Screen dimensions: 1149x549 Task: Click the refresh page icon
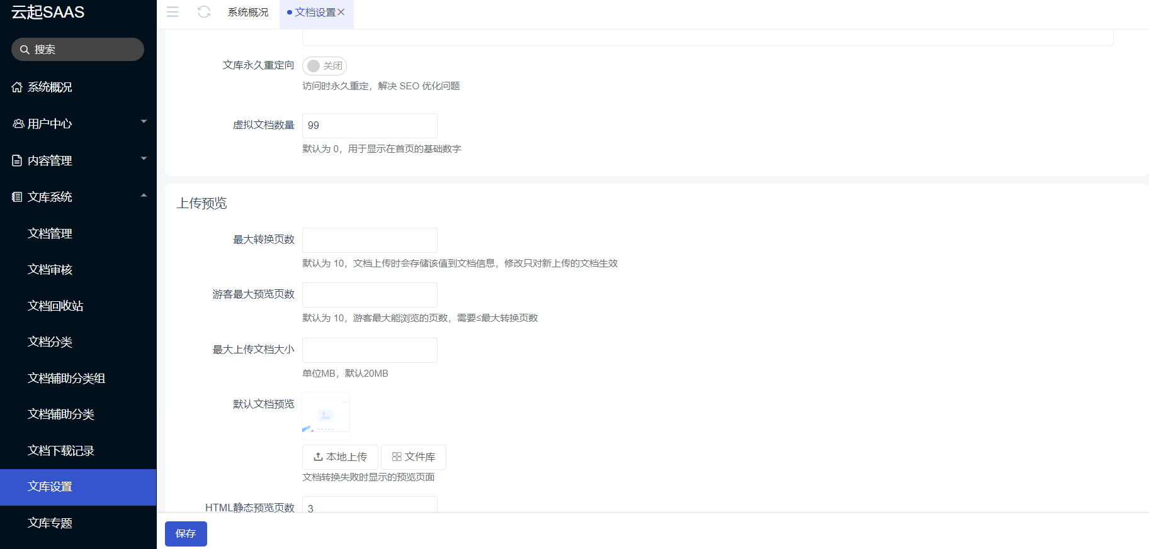[x=204, y=12]
